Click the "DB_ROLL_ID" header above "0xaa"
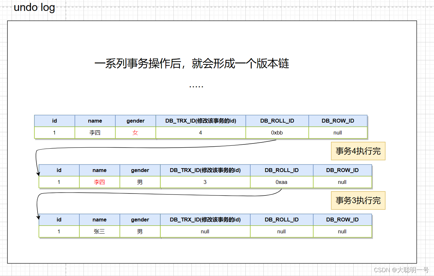The width and height of the screenshot is (434, 276). tap(282, 170)
